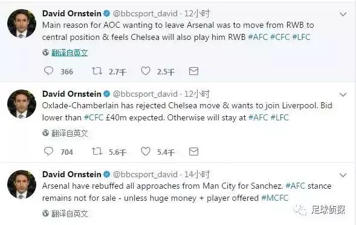The height and width of the screenshot is (225, 356).
Task: Open the #MCFC hashtag in the Sanchez tweet
Action: point(275,198)
